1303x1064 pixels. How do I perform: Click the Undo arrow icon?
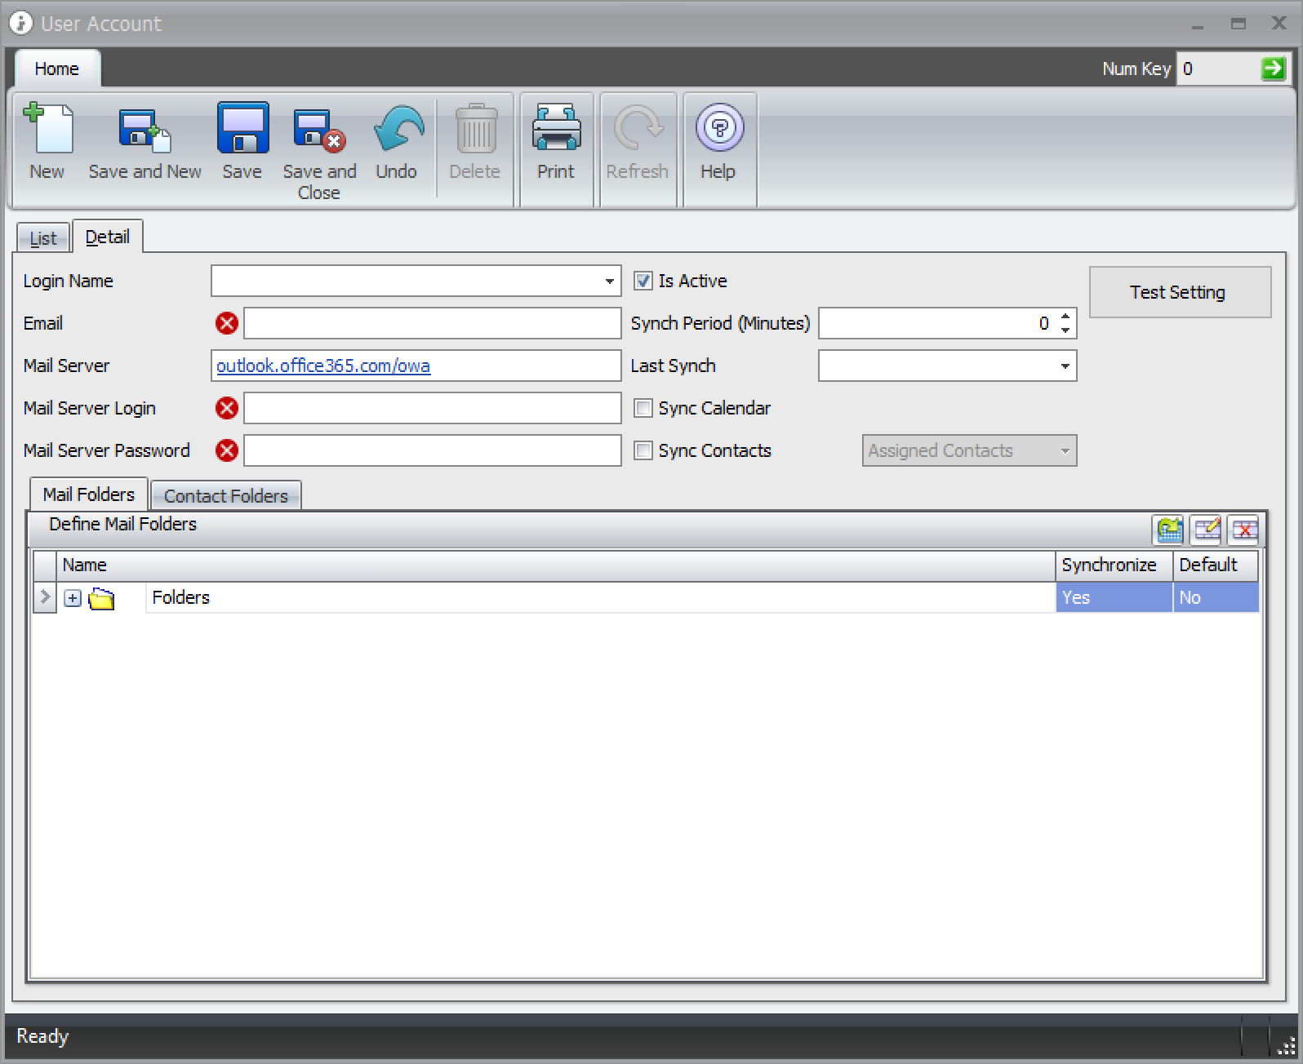tap(397, 129)
